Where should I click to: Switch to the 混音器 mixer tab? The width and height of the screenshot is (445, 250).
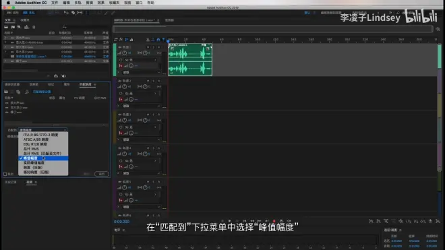(169, 20)
